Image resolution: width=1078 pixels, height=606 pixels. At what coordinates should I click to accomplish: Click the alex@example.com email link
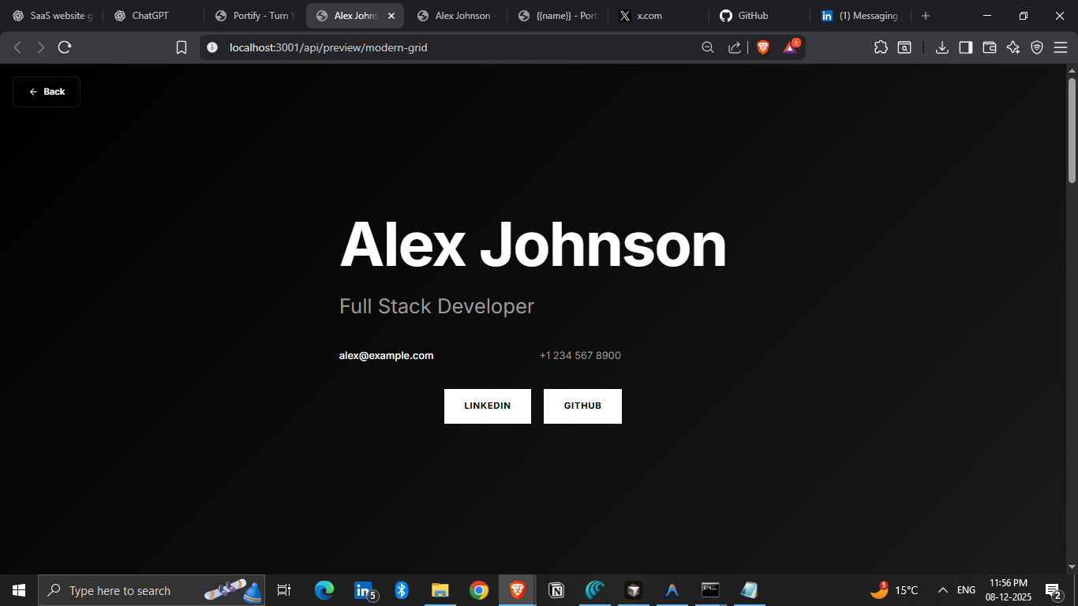[x=386, y=356]
